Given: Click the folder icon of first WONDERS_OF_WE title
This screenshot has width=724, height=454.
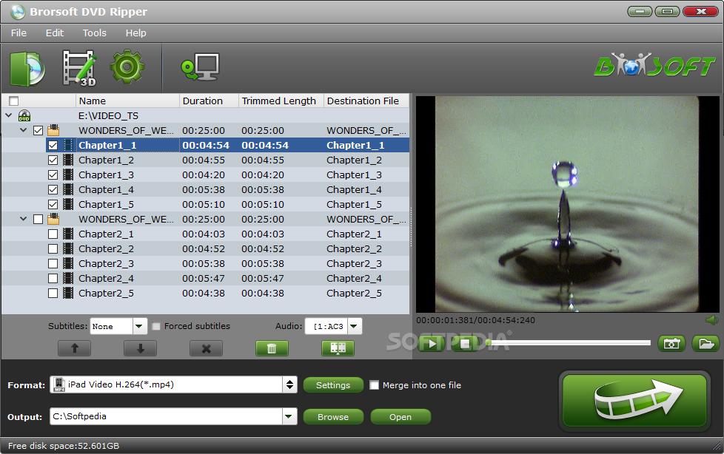Looking at the screenshot, I should pos(53,130).
